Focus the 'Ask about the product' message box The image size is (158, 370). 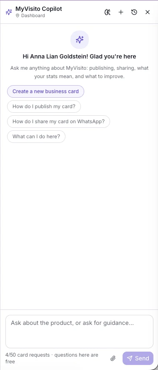[79, 332]
